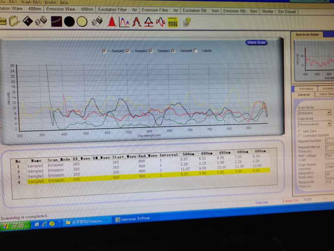Click the Response Time field showing 1.0
Viewport: 334px width, 251px height.
point(330,182)
